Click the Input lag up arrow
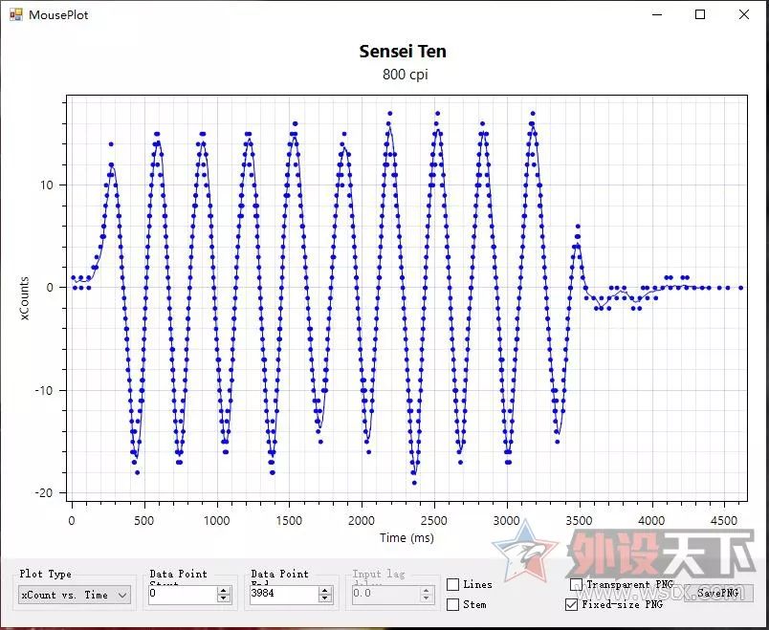This screenshot has height=630, width=769. 426,591
